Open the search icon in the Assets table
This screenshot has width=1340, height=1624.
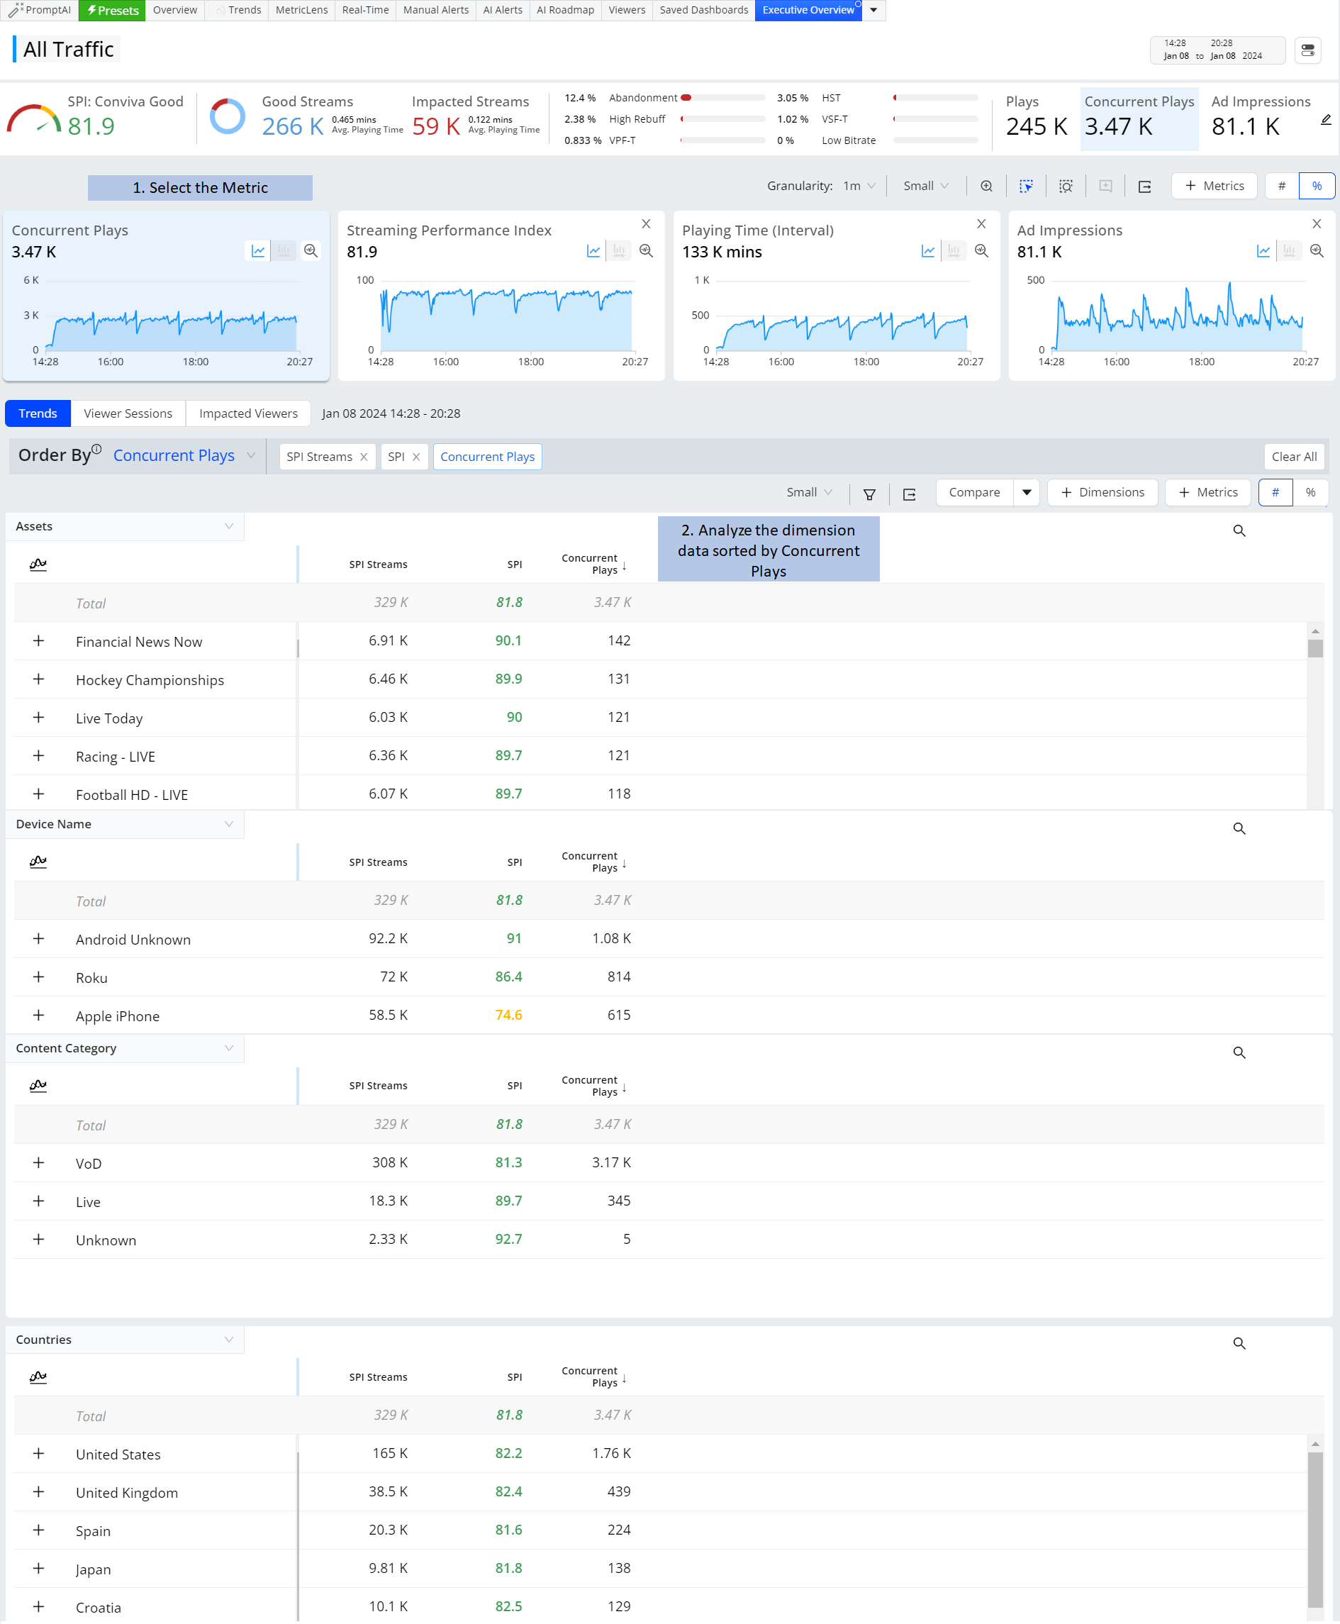click(1239, 531)
